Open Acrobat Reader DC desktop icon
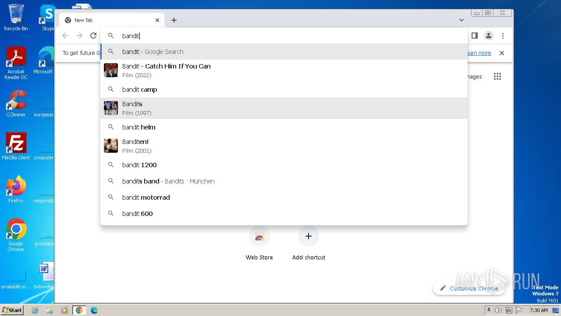Image resolution: width=561 pixels, height=316 pixels. pyautogui.click(x=16, y=63)
